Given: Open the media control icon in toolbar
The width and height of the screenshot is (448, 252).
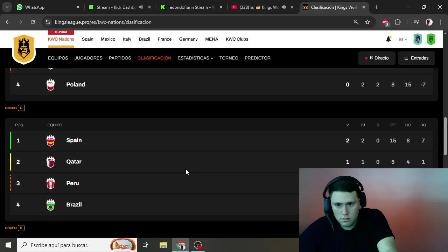Looking at the screenshot, I should 416,22.
